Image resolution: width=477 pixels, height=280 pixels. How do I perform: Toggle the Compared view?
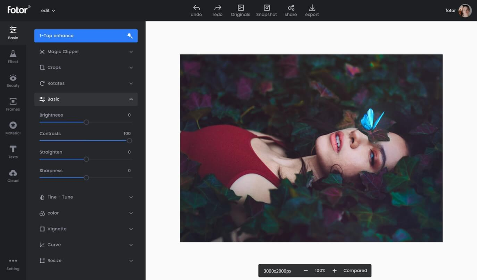[354, 270]
